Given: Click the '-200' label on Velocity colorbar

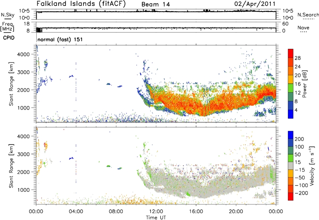Looking at the screenshot, I should tap(301, 193).
